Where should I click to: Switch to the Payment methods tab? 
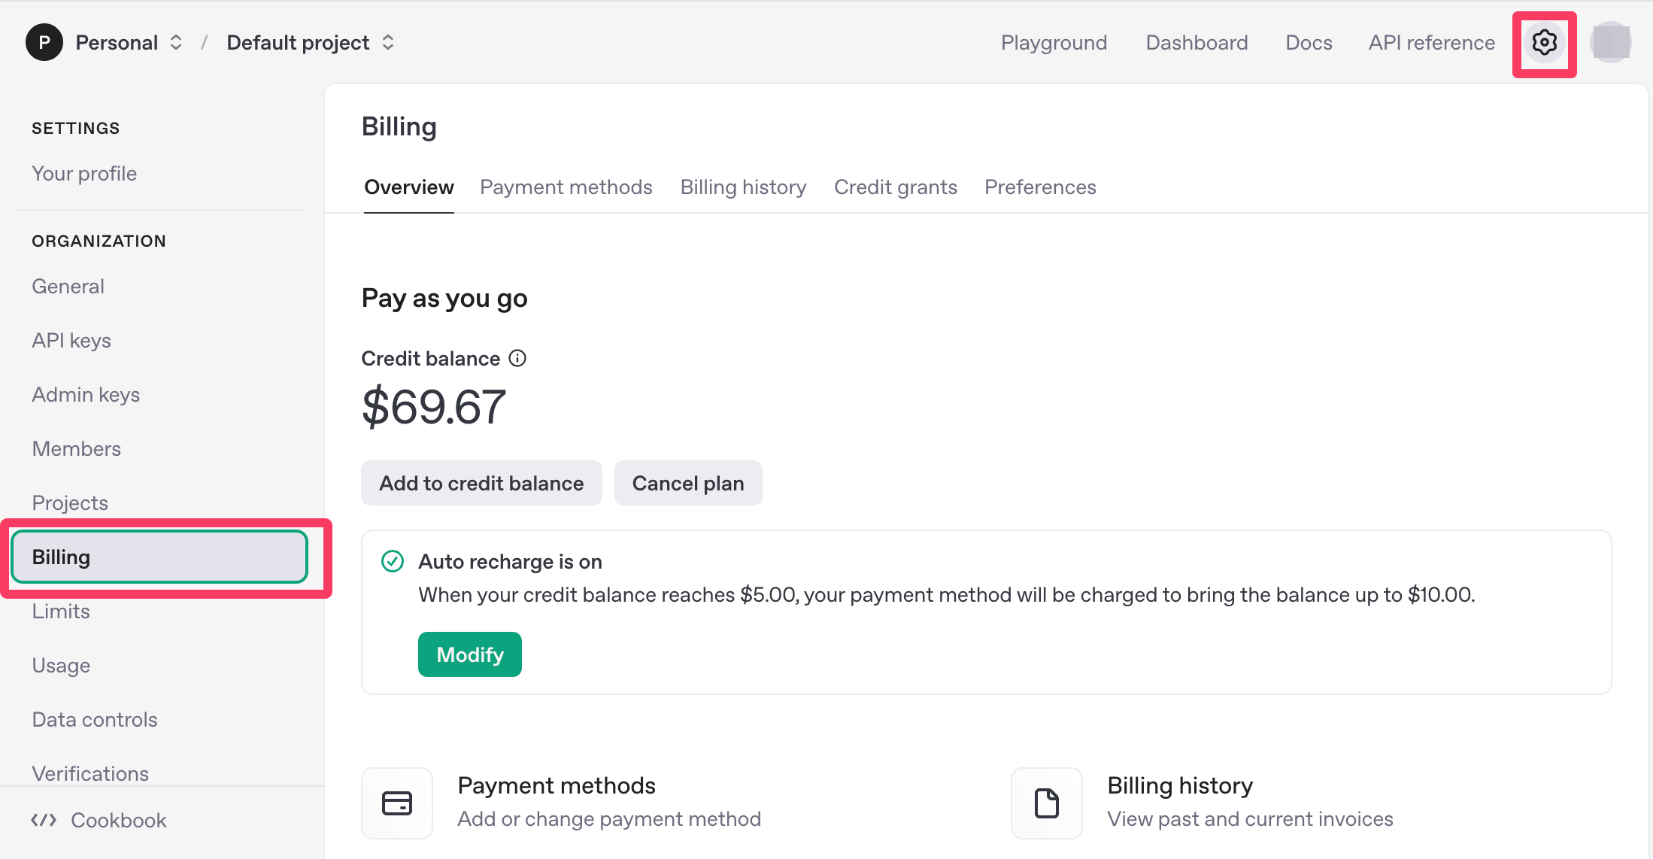coord(566,187)
